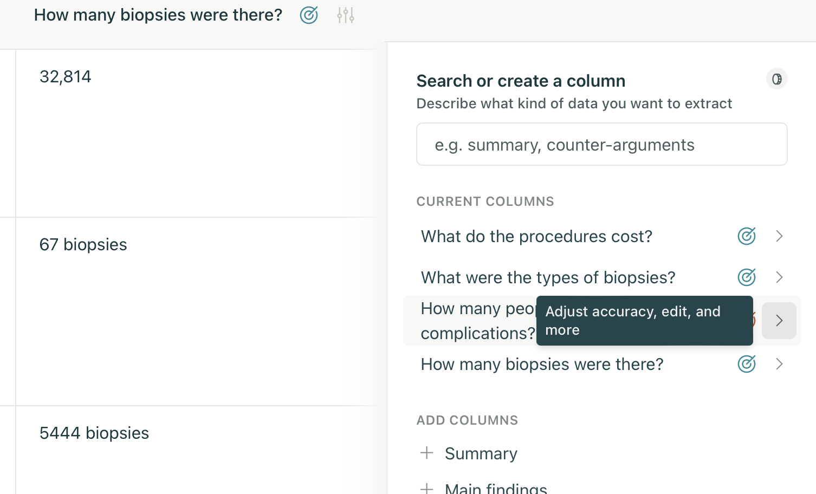Click the plus icon next to Main findings

click(x=428, y=488)
